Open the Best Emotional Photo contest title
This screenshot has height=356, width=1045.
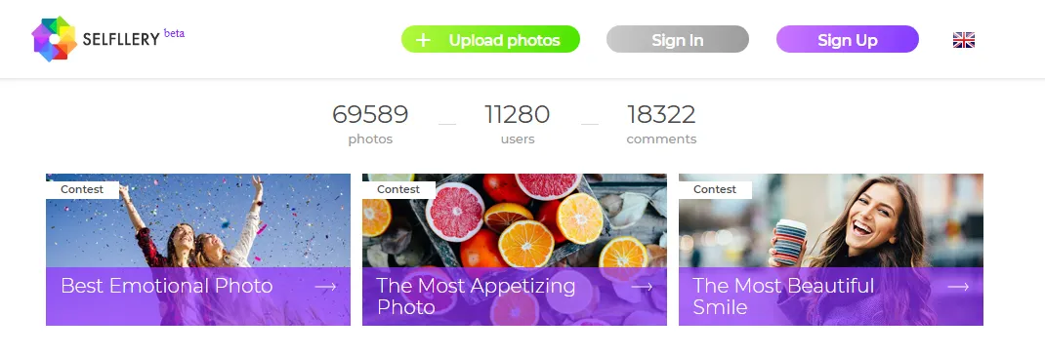(167, 286)
